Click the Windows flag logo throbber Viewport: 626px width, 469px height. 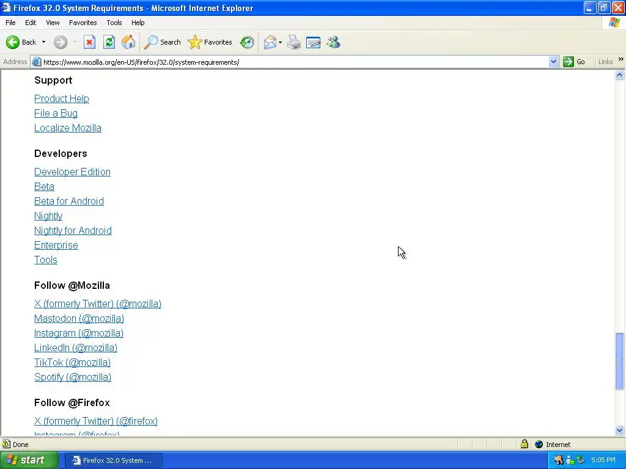click(x=614, y=23)
